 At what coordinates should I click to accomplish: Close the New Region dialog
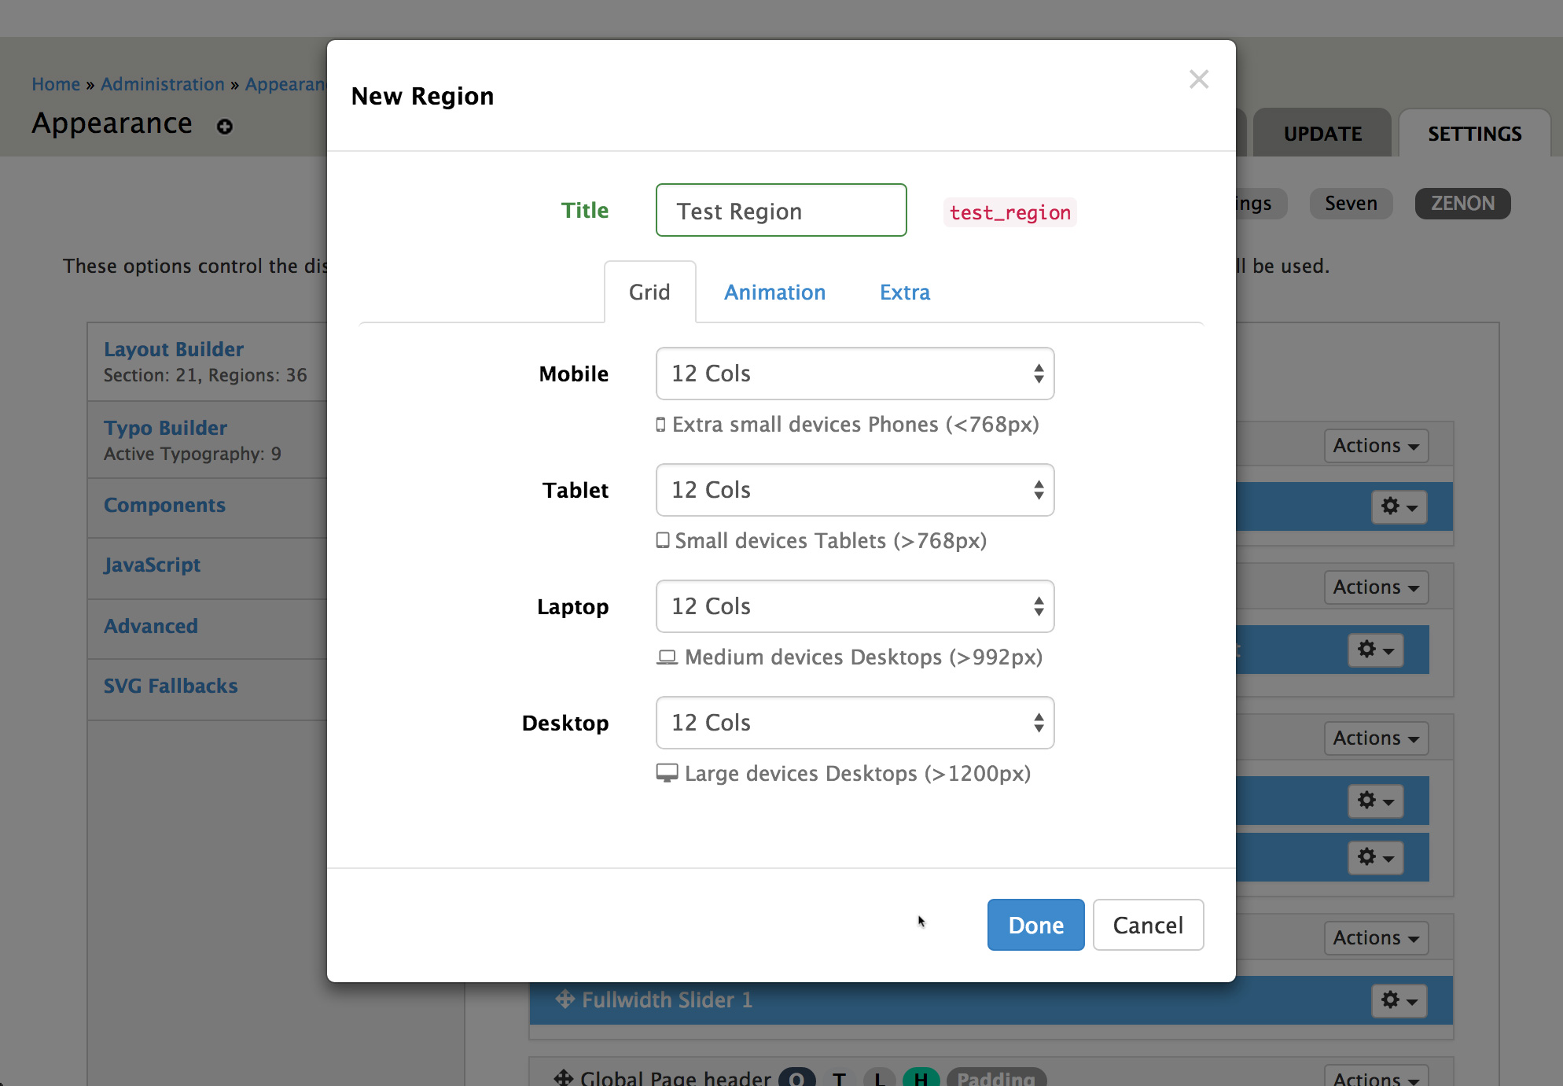pyautogui.click(x=1198, y=79)
